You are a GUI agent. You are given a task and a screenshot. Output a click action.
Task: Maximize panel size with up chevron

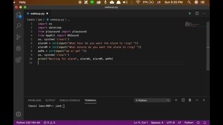[197, 100]
